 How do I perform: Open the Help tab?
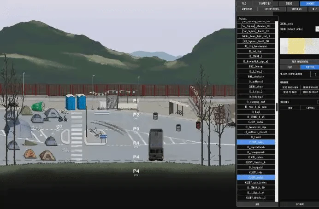pos(314,9)
